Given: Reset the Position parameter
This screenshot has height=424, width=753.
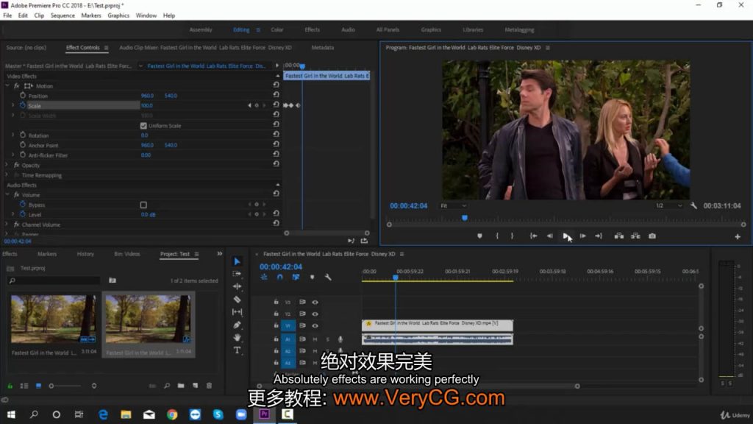Looking at the screenshot, I should 276,95.
